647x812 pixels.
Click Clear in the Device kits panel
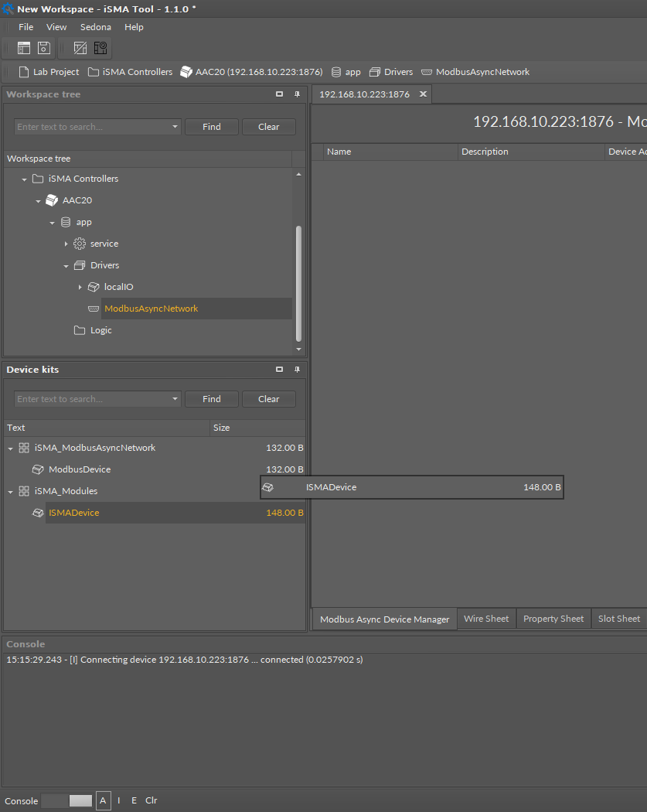[269, 399]
